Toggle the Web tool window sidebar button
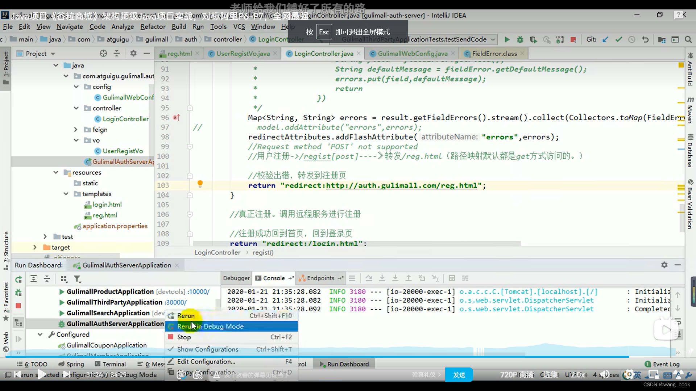Viewport: 696px width, 391px height. (x=6, y=341)
